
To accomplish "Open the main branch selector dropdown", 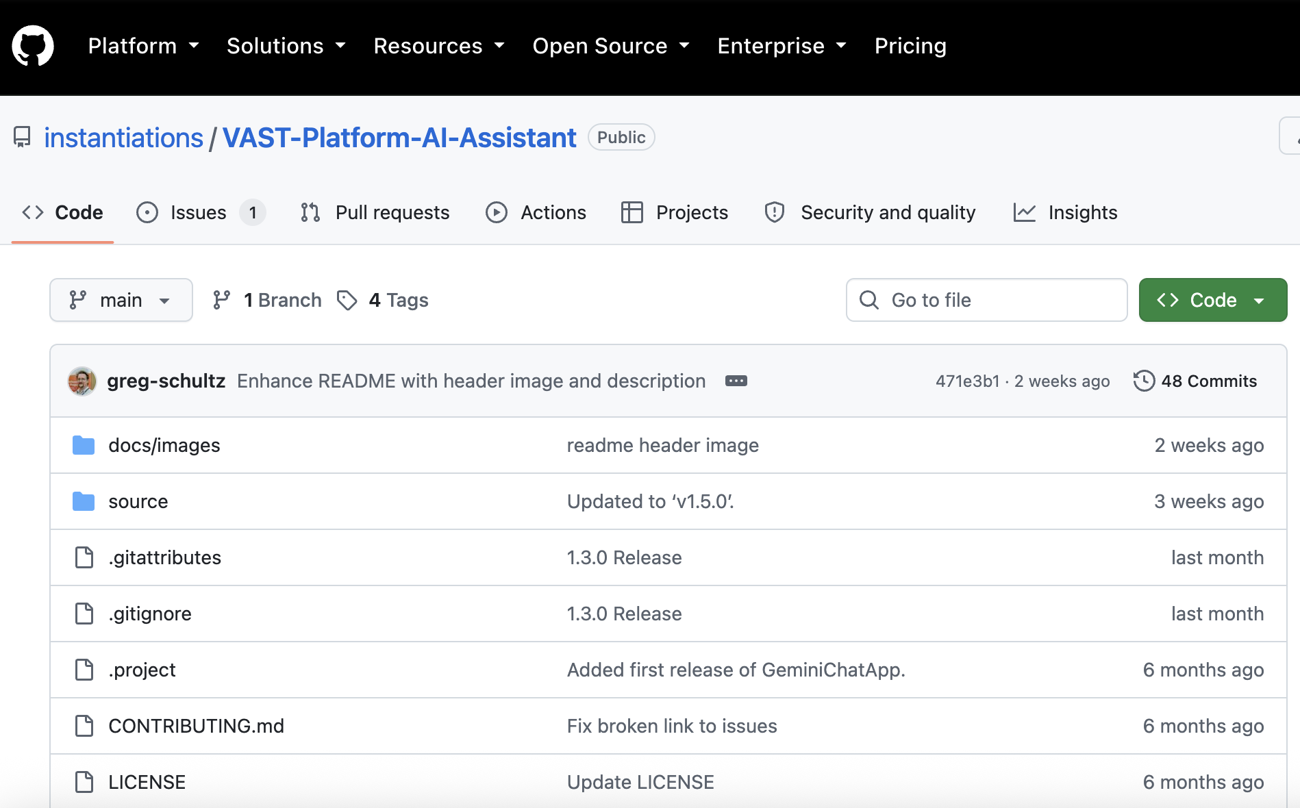I will tap(121, 300).
